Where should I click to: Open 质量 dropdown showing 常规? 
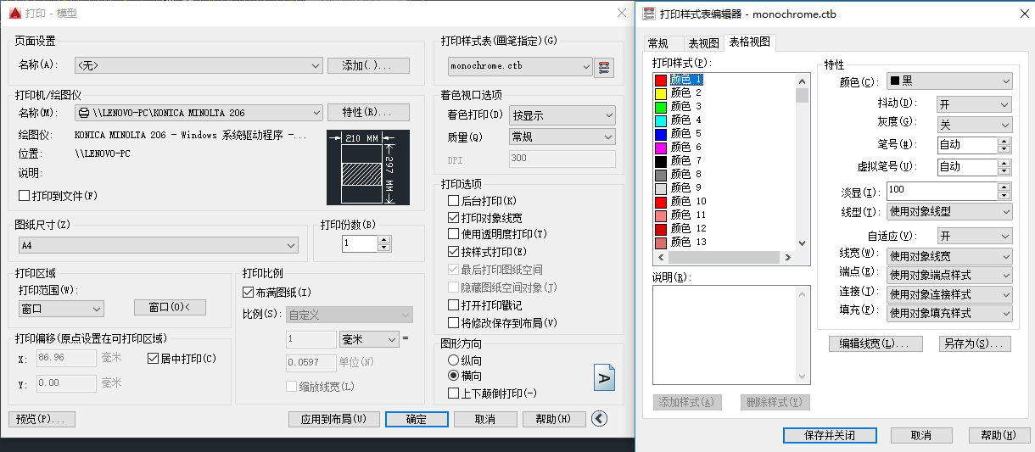pos(562,137)
